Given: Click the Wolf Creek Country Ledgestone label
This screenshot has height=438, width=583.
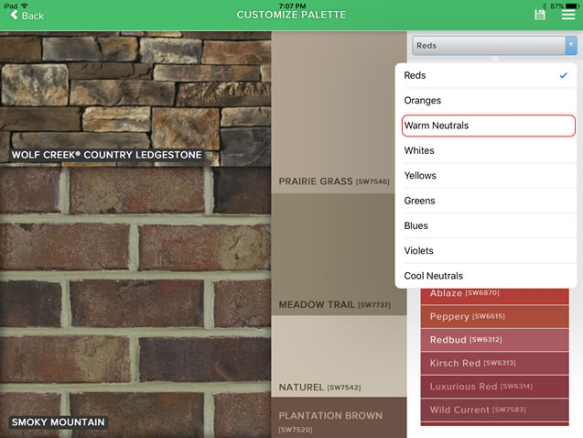Looking at the screenshot, I should point(106,155).
